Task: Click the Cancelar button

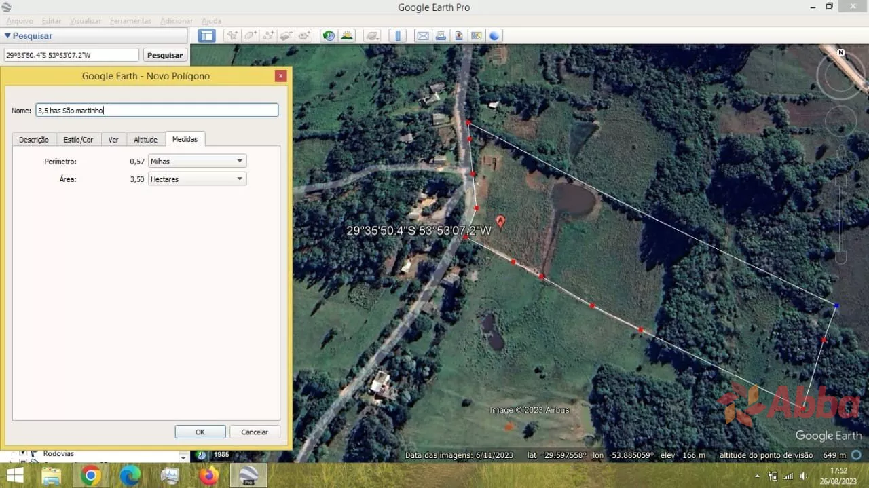Action: click(255, 432)
